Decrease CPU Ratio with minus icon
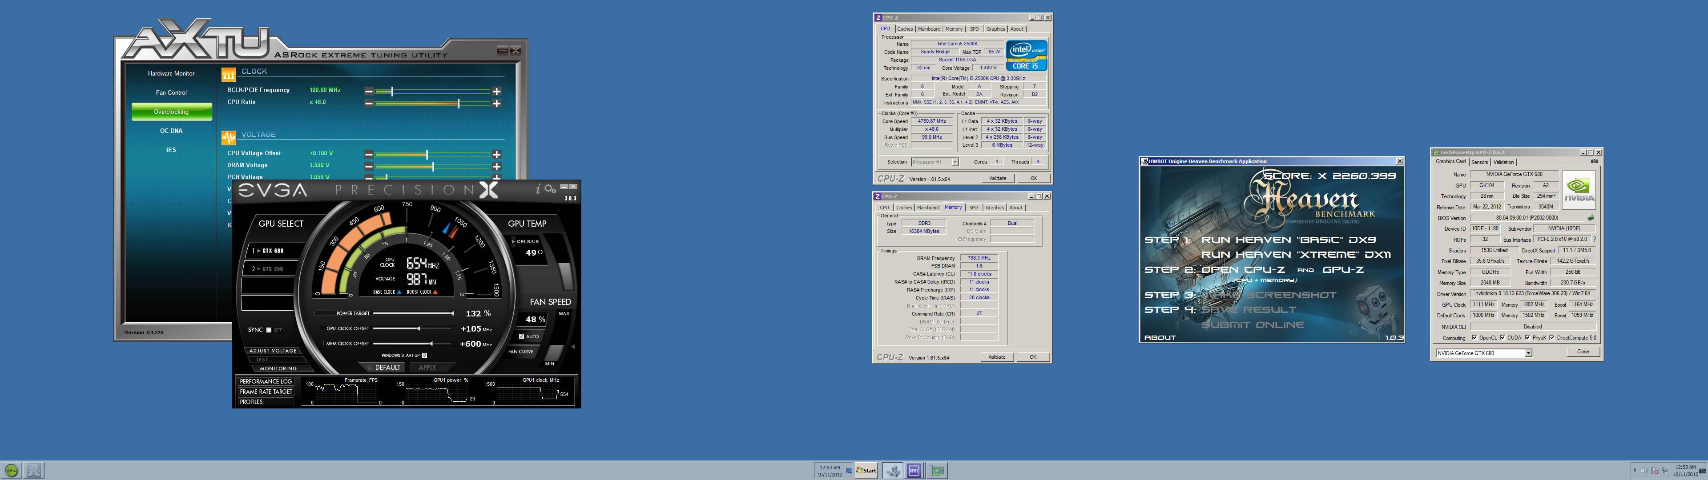The width and height of the screenshot is (1708, 480). pyautogui.click(x=369, y=103)
